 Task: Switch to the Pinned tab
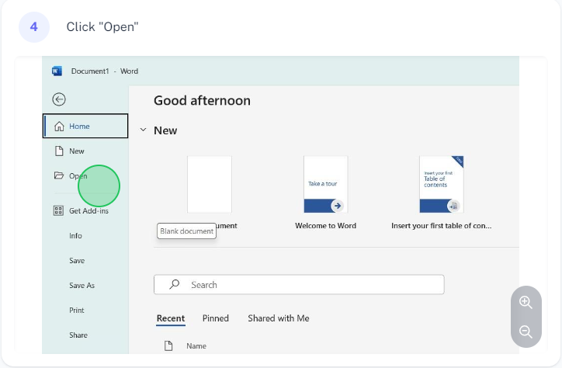tap(216, 318)
